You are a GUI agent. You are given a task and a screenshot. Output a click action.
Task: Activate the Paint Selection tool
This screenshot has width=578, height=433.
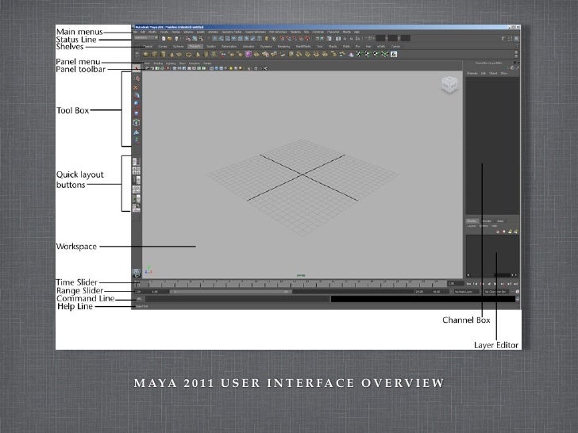[137, 87]
